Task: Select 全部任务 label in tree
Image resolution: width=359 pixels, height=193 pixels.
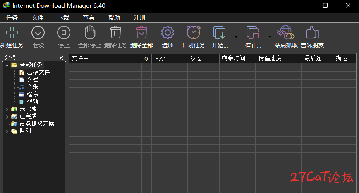Action: pos(31,65)
